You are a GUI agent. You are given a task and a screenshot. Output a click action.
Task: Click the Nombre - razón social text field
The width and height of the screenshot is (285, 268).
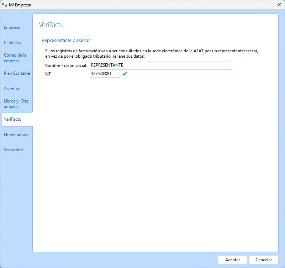click(x=160, y=65)
